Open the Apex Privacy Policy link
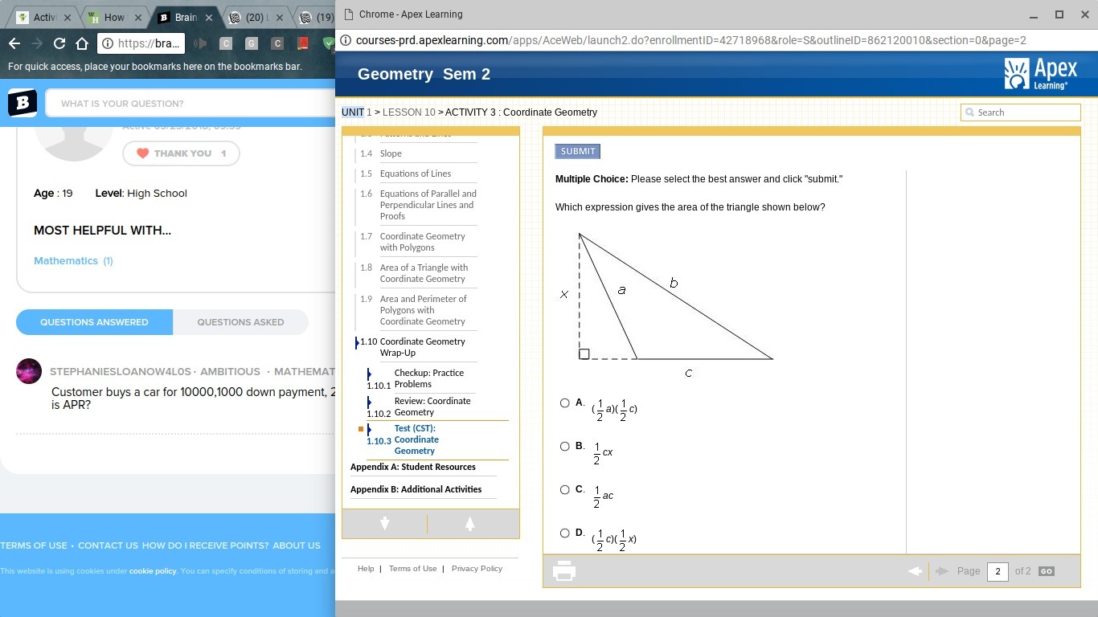This screenshot has height=617, width=1098. pos(477,569)
